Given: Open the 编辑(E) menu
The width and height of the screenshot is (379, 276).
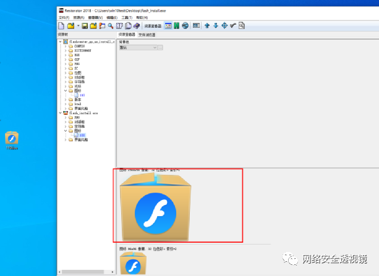Looking at the screenshot, I should click(x=112, y=18).
